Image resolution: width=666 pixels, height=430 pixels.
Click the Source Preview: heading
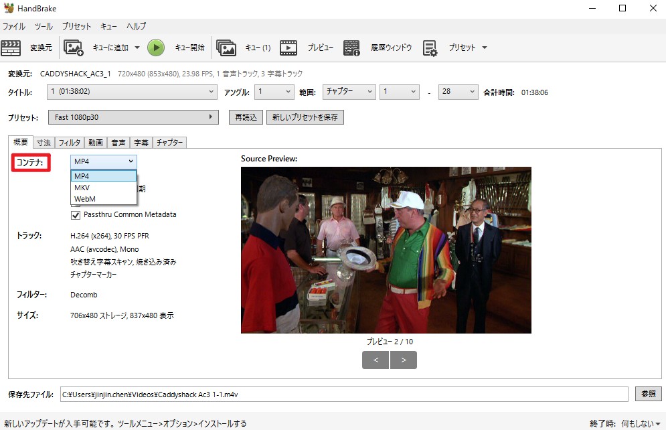pos(269,159)
